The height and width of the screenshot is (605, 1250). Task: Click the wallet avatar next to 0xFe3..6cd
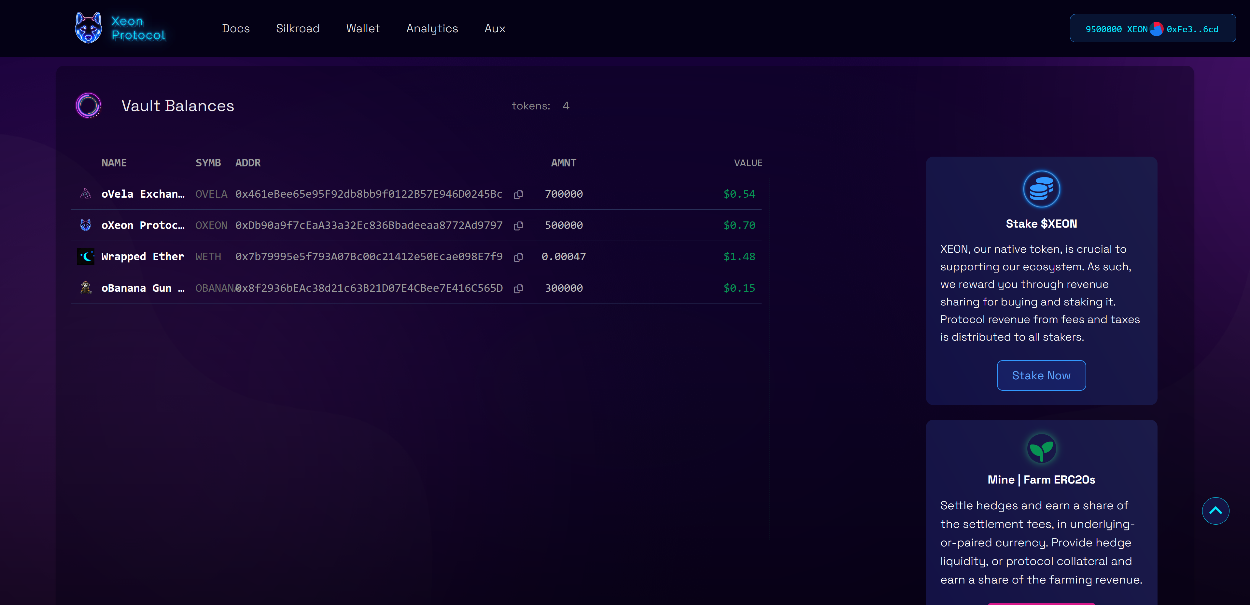coord(1156,29)
